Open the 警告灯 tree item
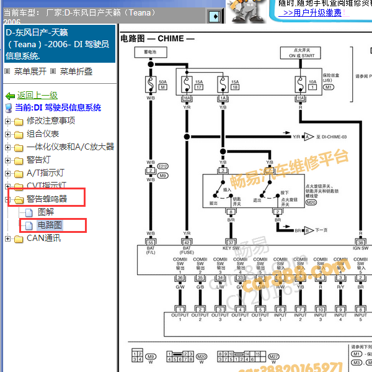The height and width of the screenshot is (372, 372). pyautogui.click(x=38, y=160)
